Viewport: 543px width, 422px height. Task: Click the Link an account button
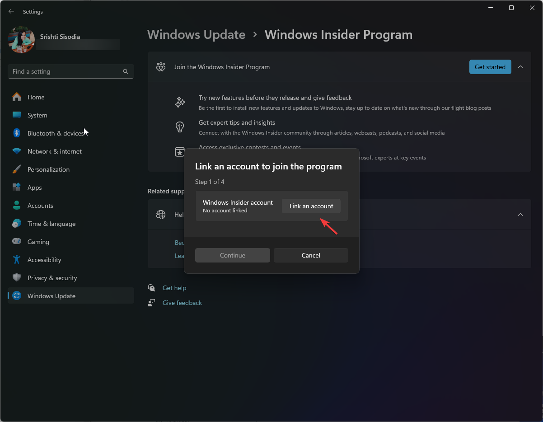[x=311, y=206]
